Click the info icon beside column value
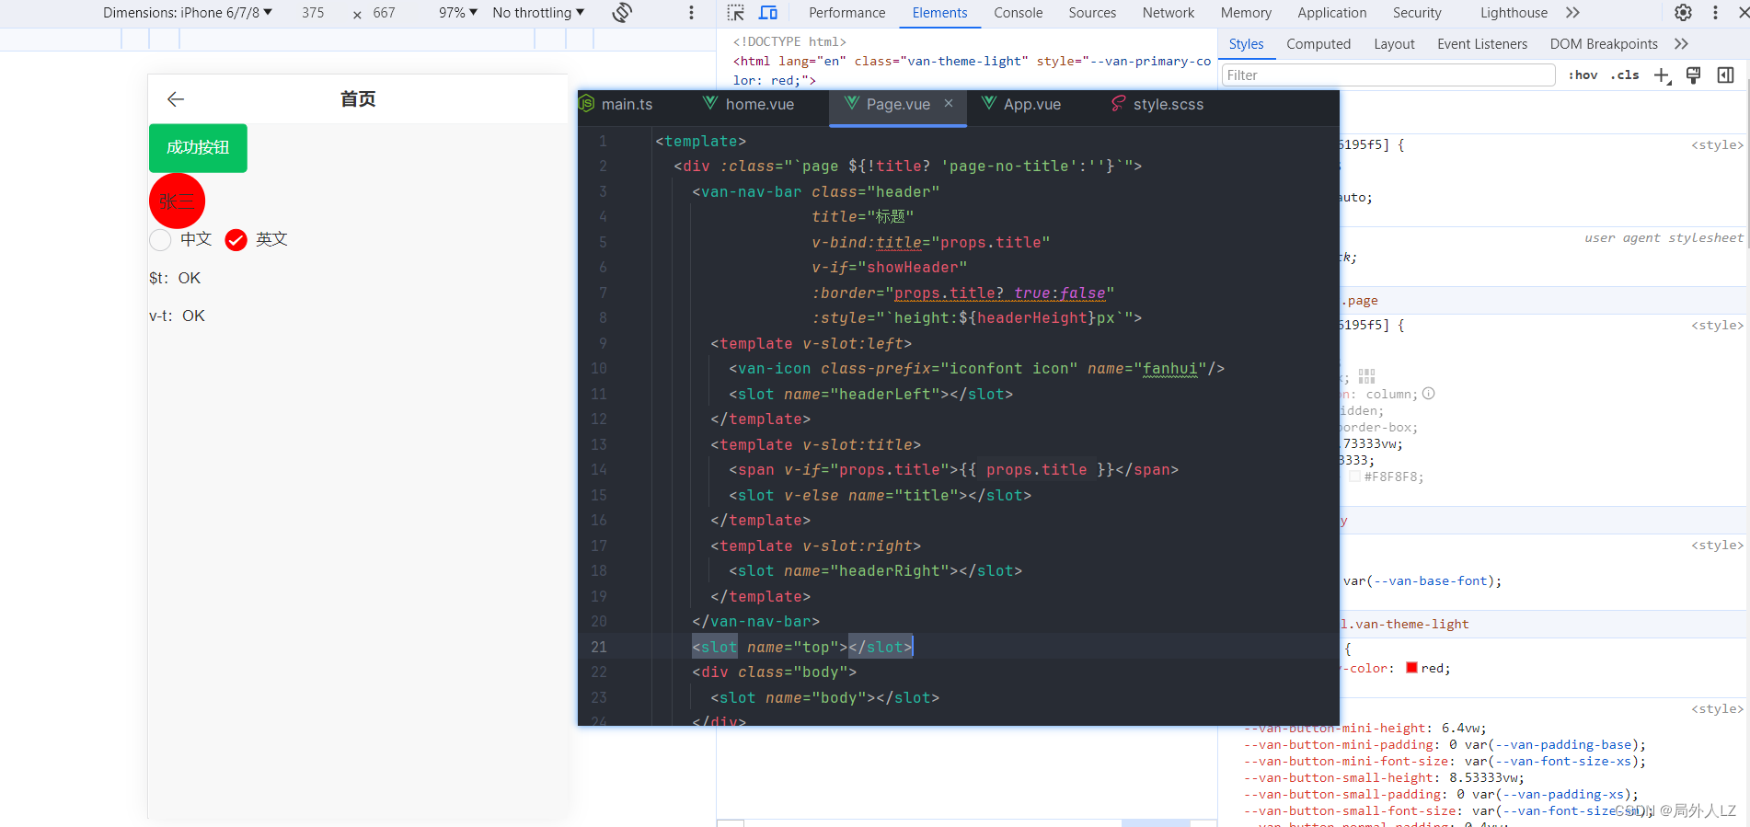Screen dimensions: 1750x827 (x=1429, y=394)
